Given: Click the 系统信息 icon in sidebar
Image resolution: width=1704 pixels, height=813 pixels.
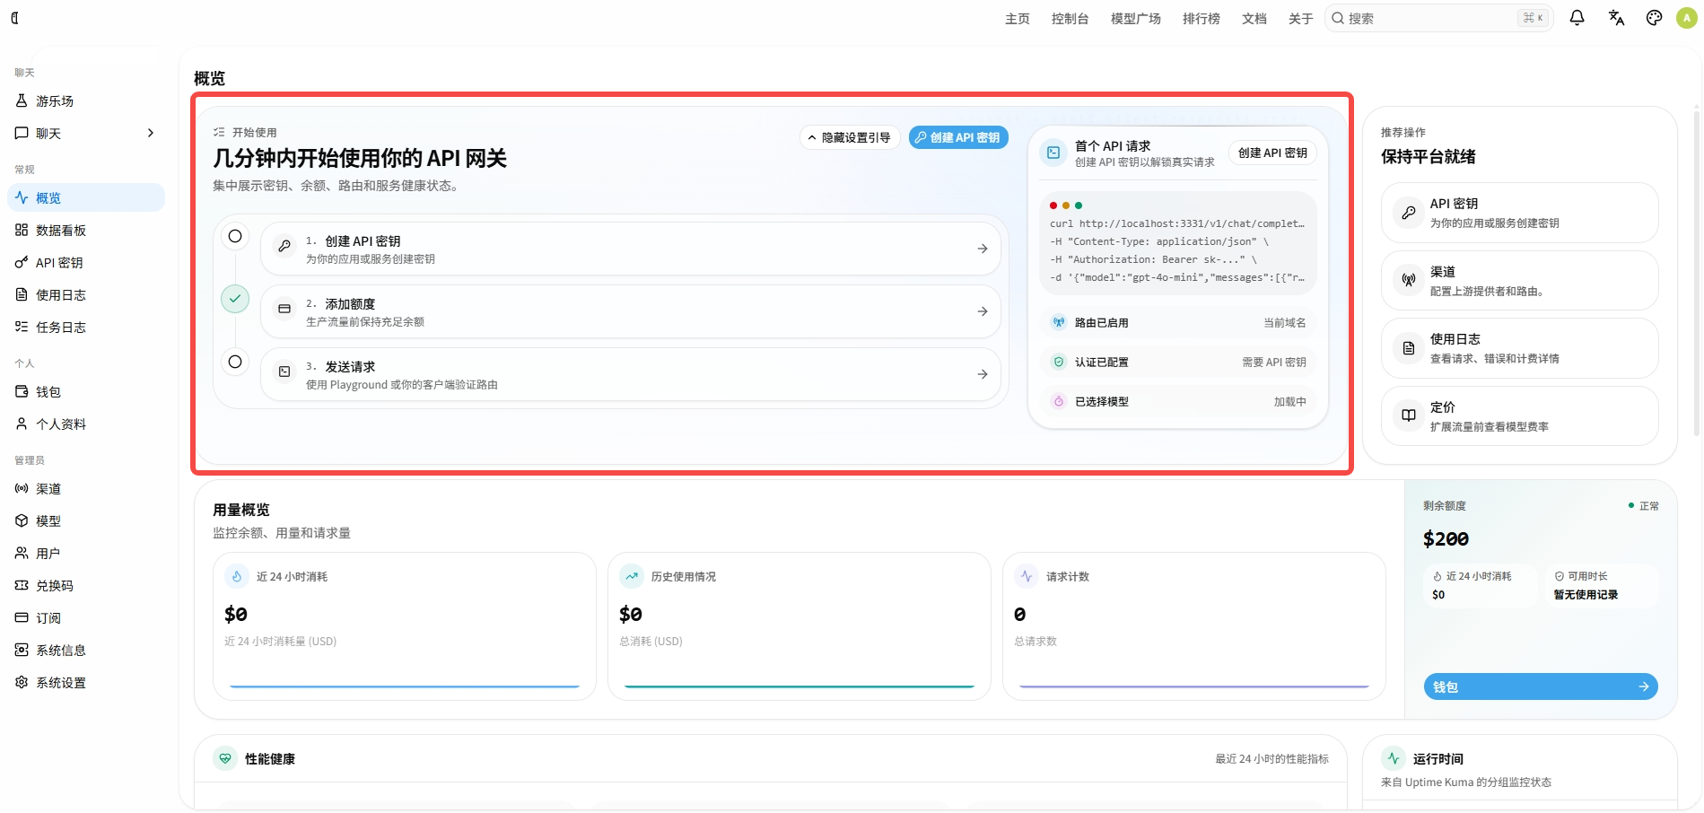Looking at the screenshot, I should coord(22,650).
